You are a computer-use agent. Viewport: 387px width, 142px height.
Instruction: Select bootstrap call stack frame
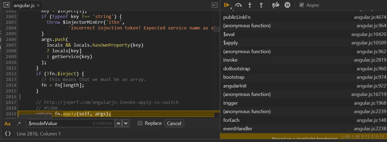coord(303,77)
